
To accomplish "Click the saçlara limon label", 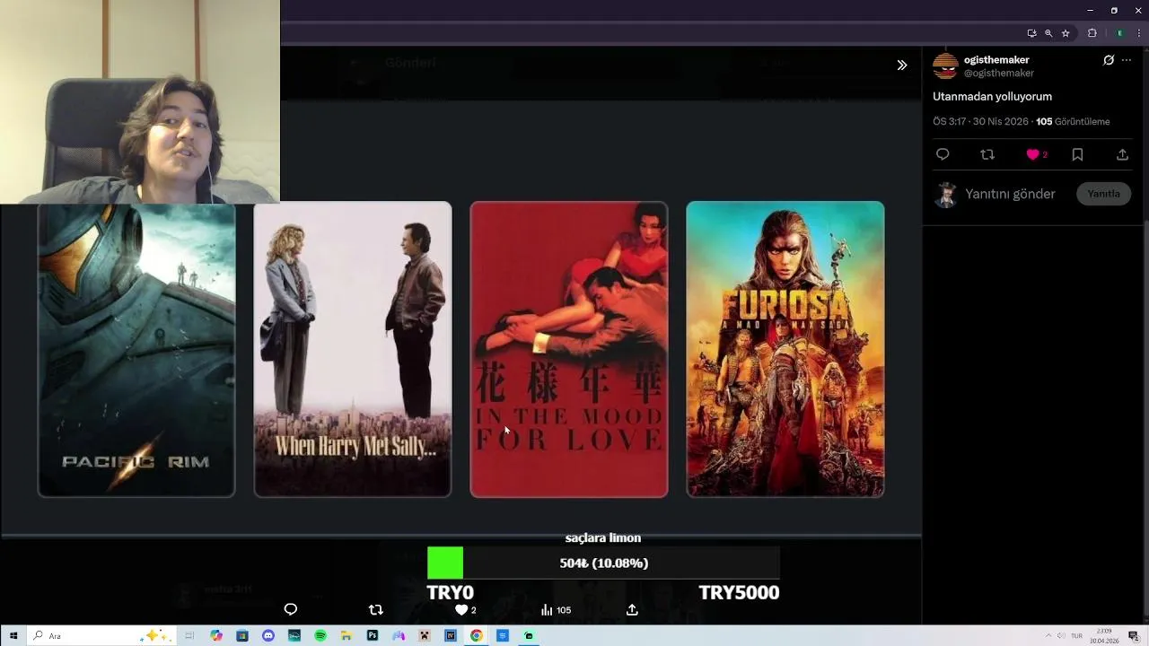I will click(x=603, y=537).
